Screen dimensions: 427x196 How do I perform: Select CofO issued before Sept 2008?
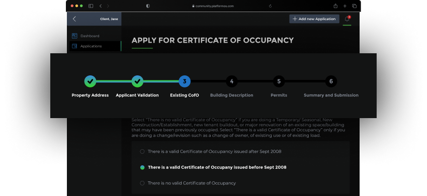click(x=142, y=167)
